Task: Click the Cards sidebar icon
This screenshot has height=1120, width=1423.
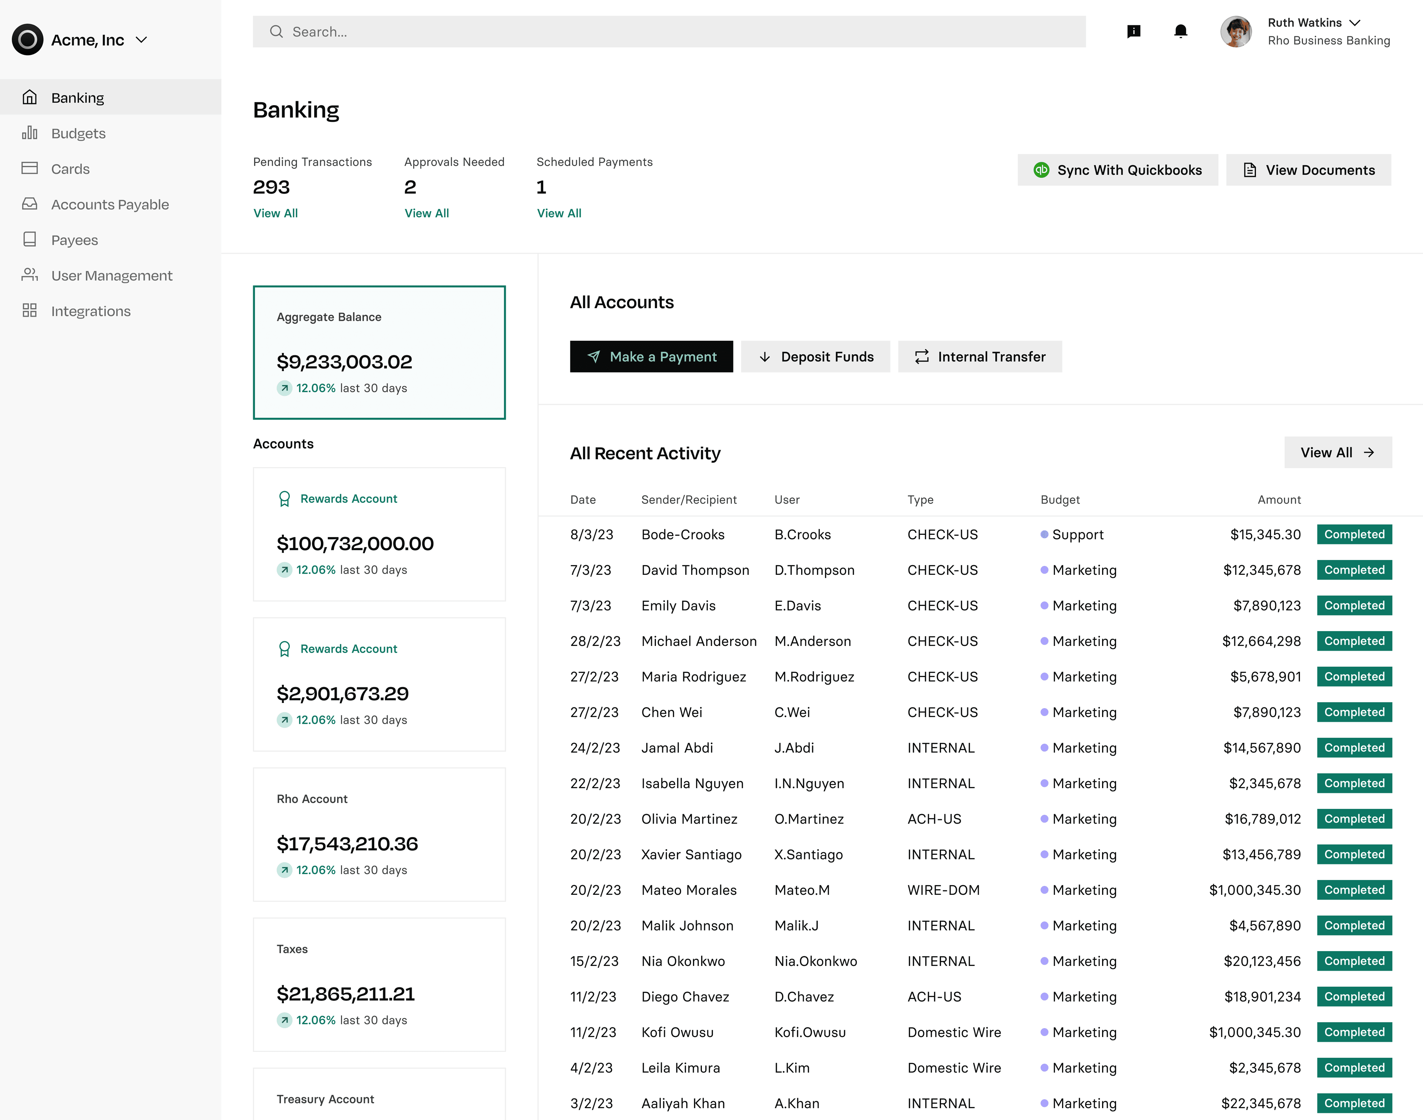Action: pos(30,169)
